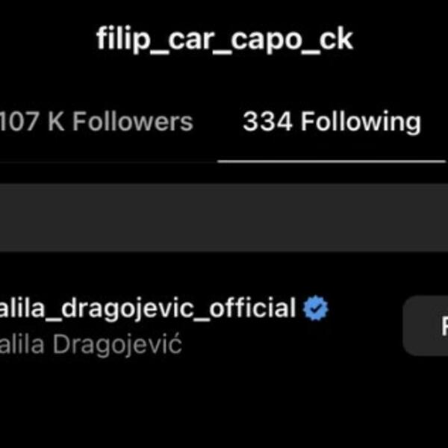Select the Dragojević account list row

coord(224,326)
